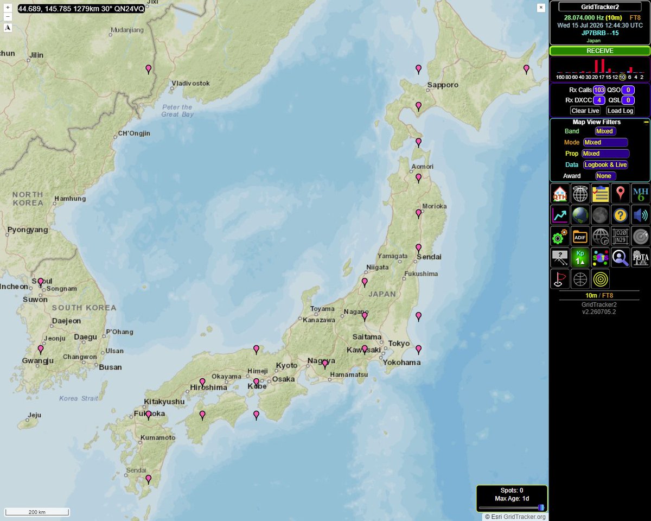
Task: Click the Rx DXCC 4 counter
Action: (599, 100)
